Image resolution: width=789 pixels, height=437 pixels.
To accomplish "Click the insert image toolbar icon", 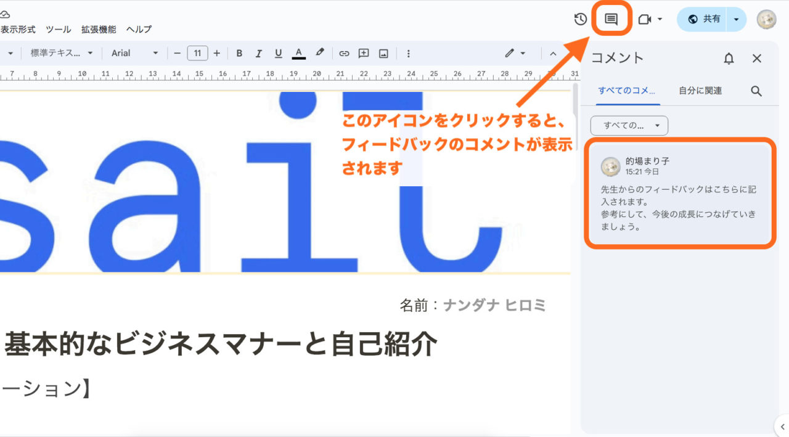I will point(383,54).
